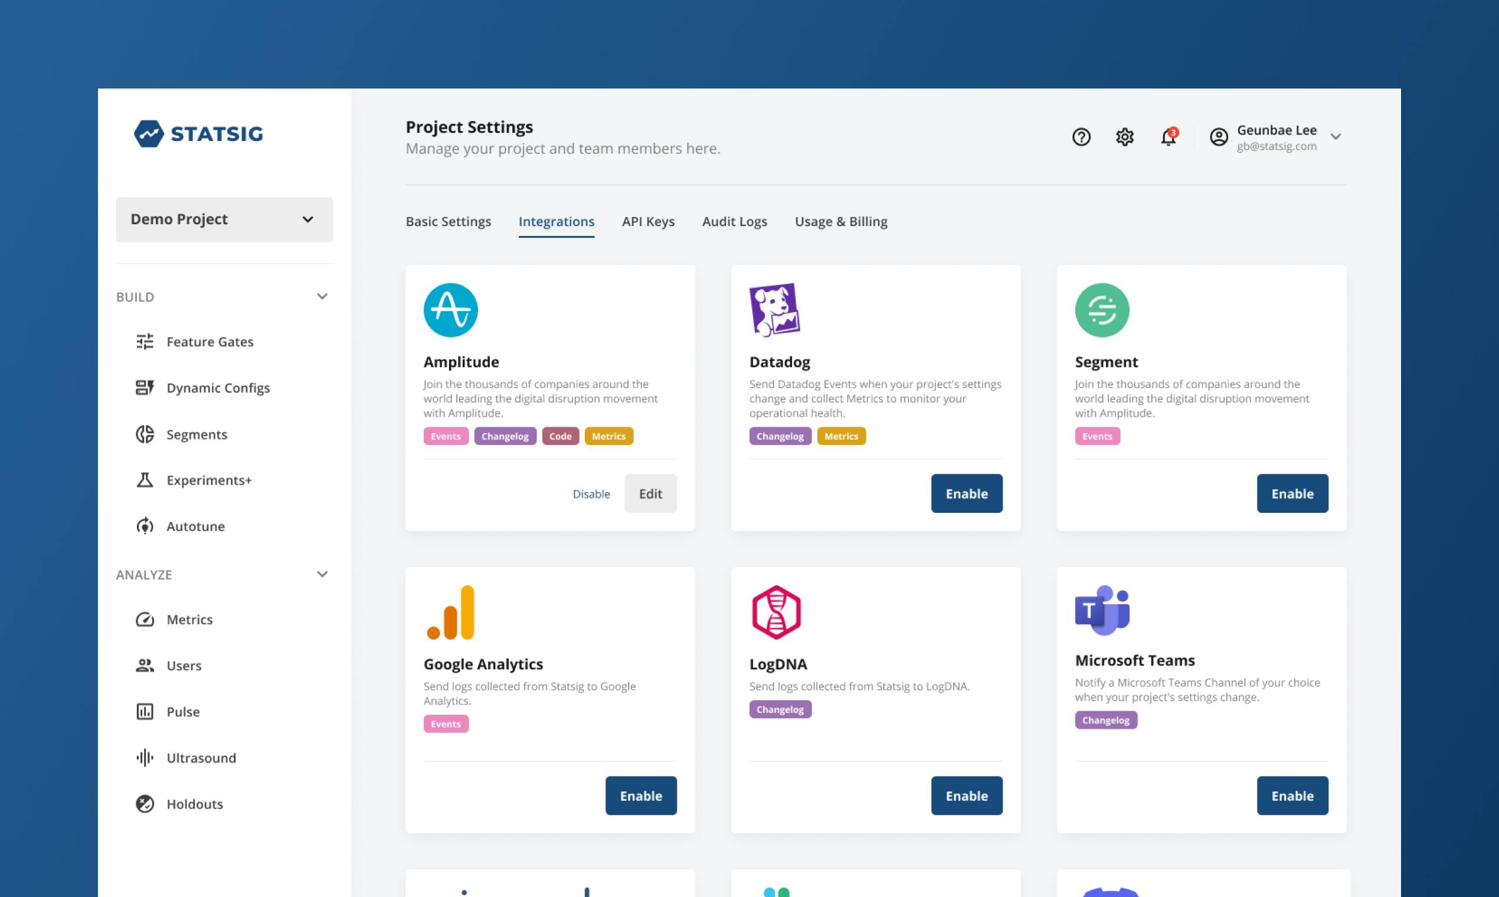
Task: Click the Datadog logo
Action: [774, 310]
